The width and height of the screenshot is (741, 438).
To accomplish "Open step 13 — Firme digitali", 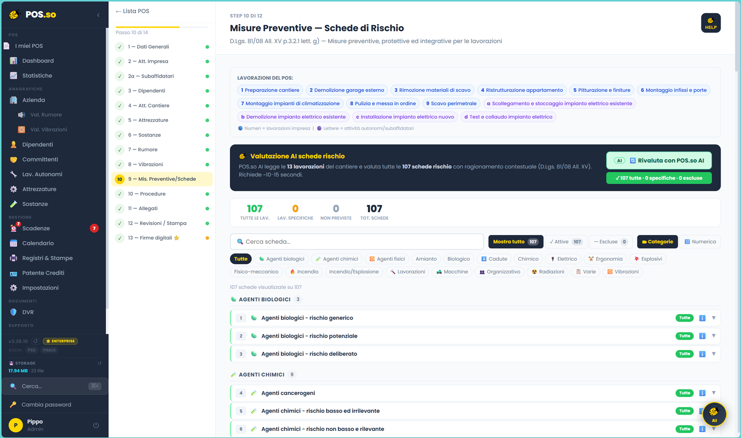I will pos(162,238).
